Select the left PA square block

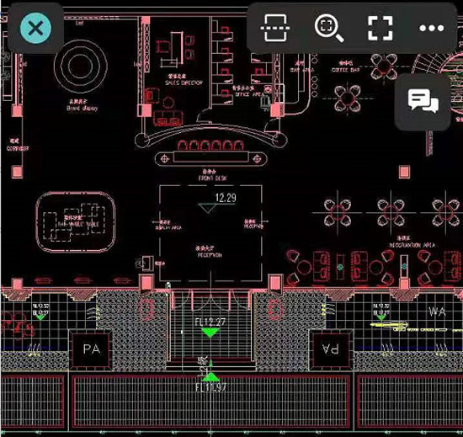tap(91, 349)
